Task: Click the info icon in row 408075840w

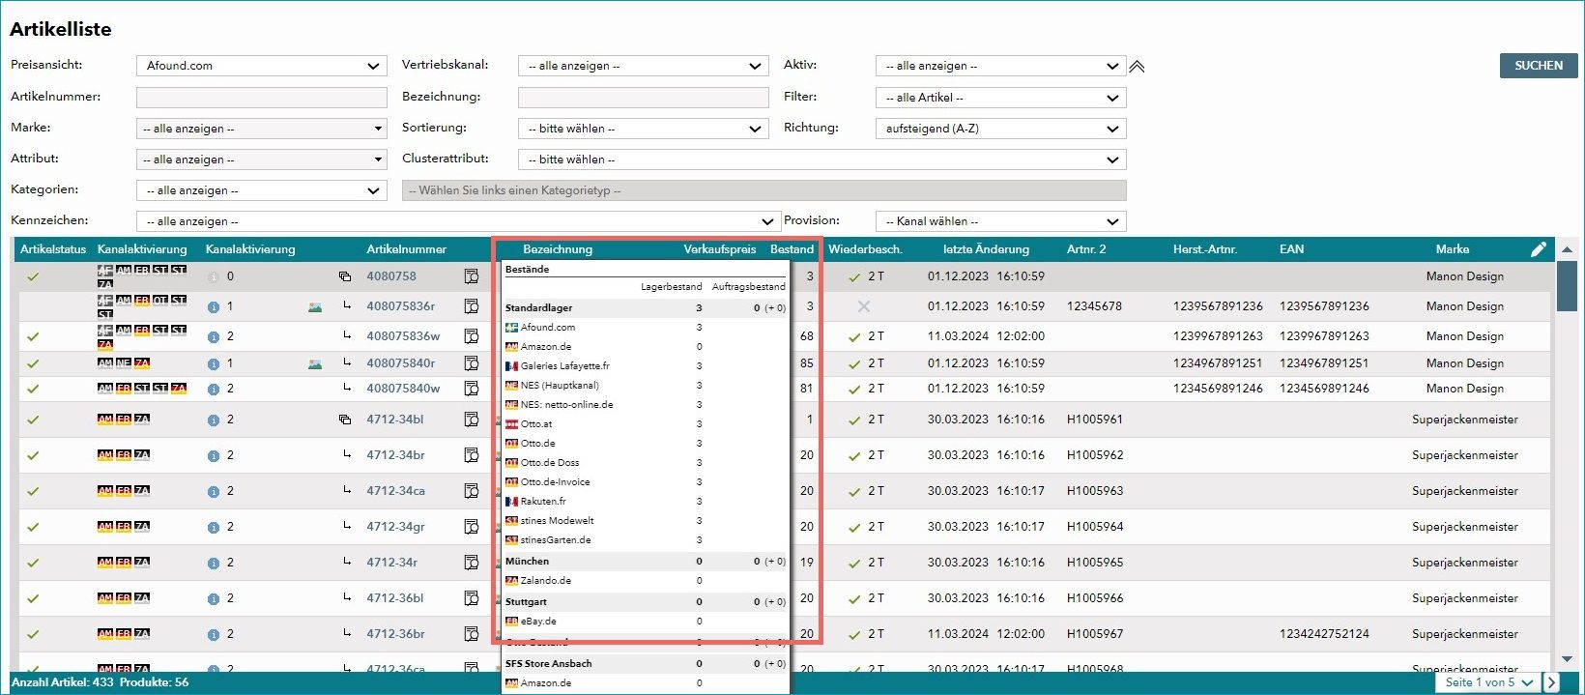Action: point(214,390)
